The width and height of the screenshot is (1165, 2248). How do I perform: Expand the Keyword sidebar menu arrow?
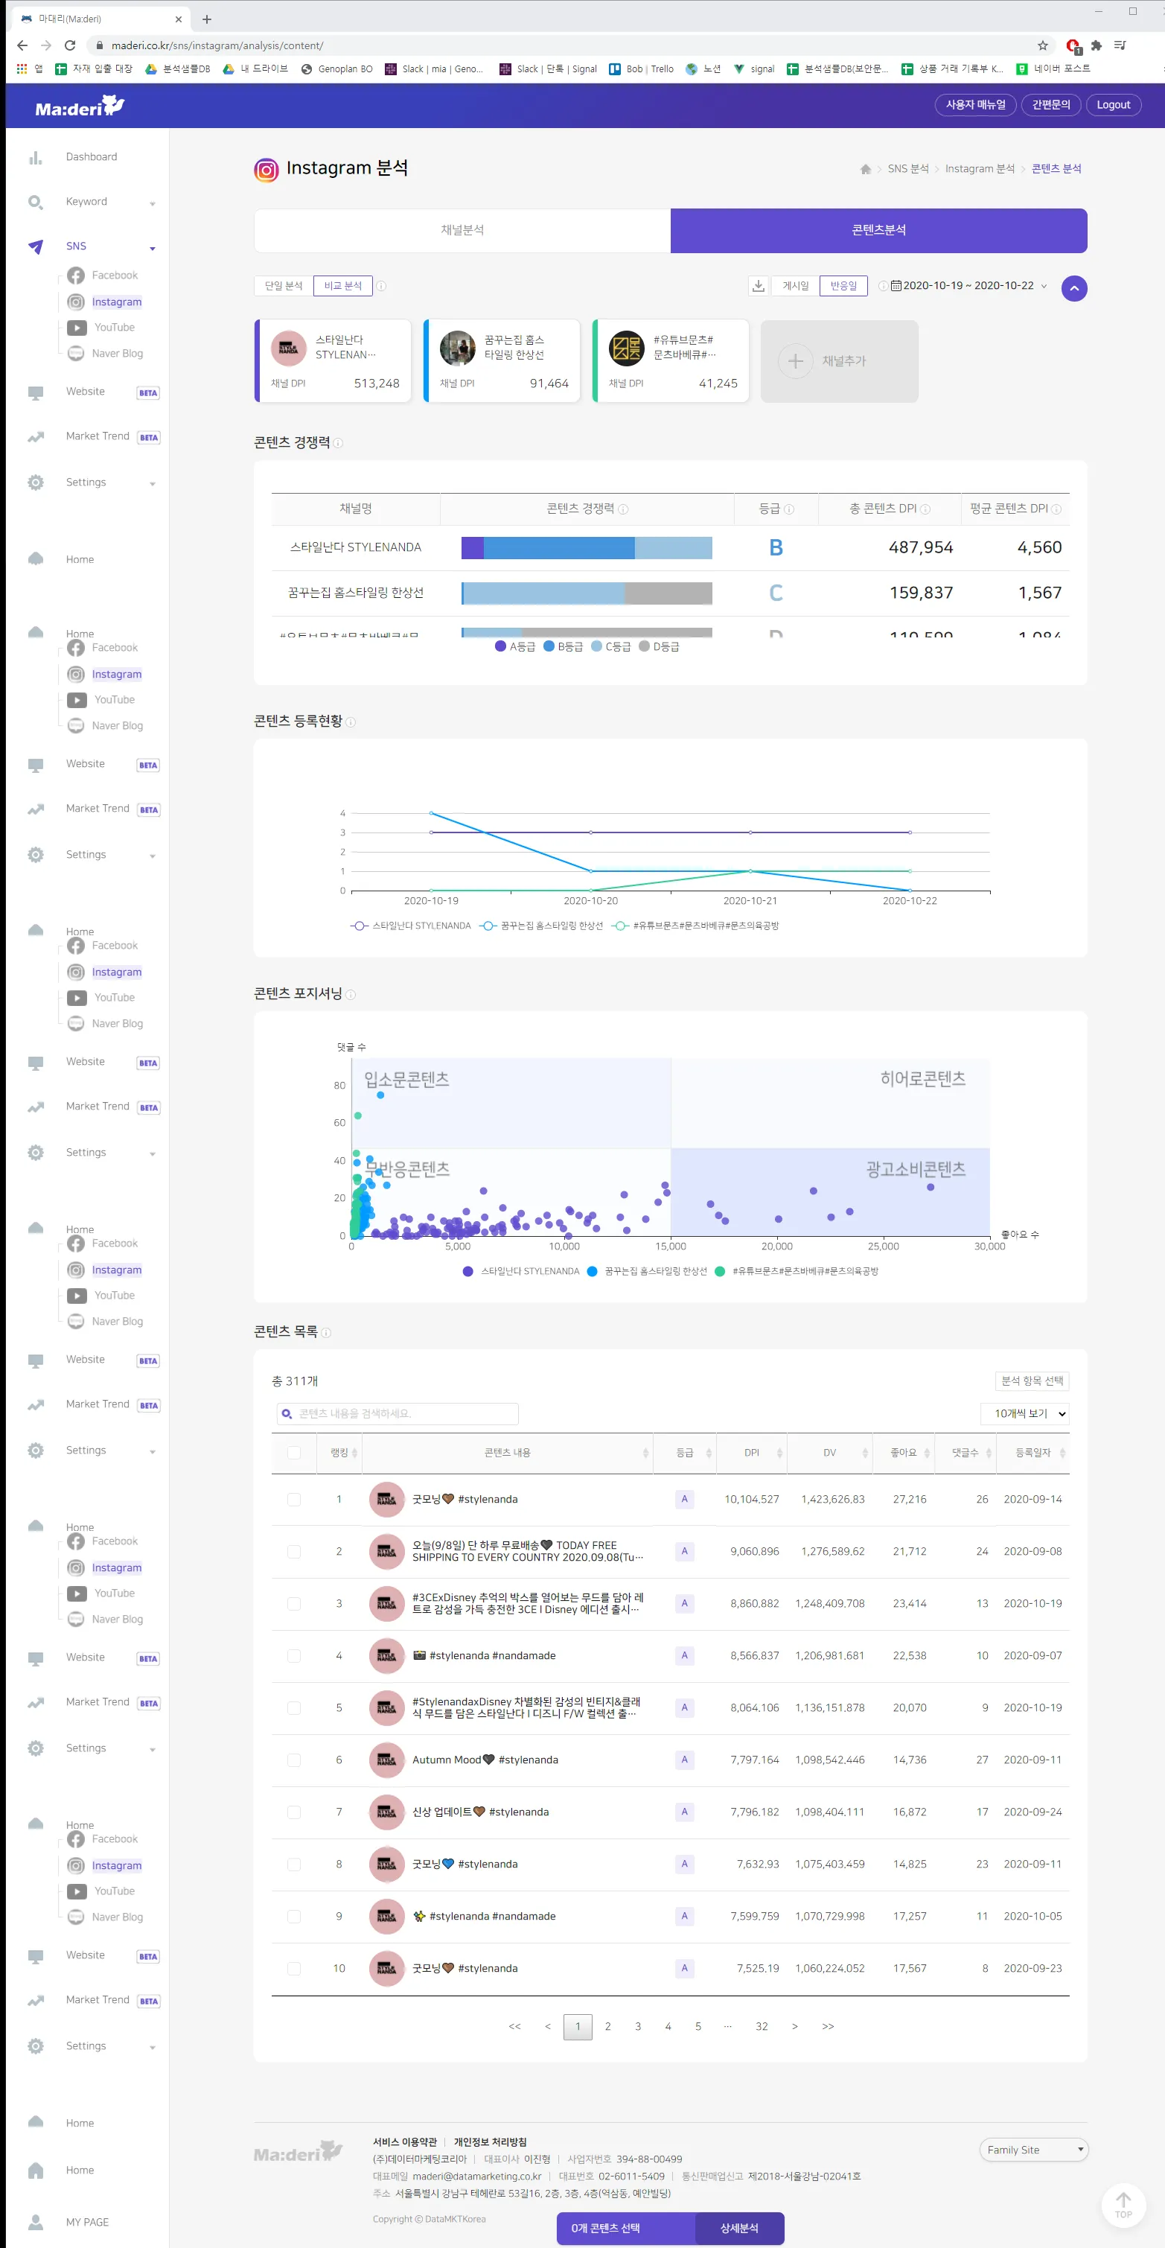pyautogui.click(x=153, y=203)
